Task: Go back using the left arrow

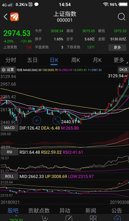Action: pos(5,17)
